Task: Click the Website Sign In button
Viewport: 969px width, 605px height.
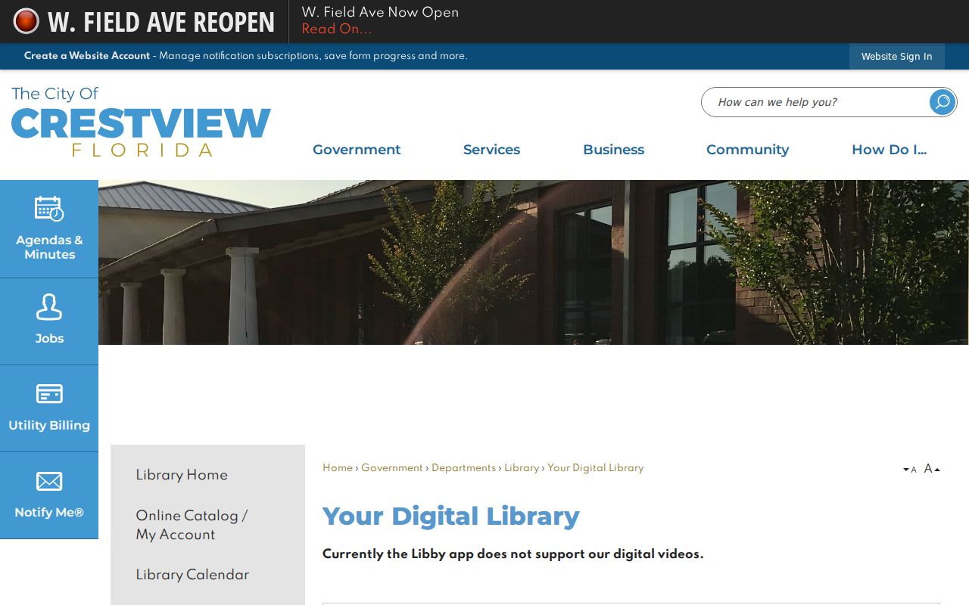Action: [896, 57]
